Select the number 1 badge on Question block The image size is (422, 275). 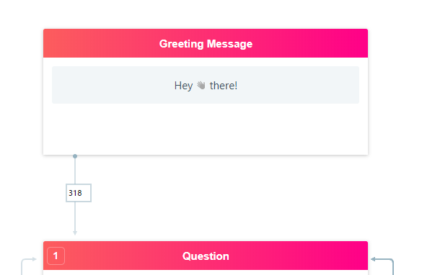56,256
